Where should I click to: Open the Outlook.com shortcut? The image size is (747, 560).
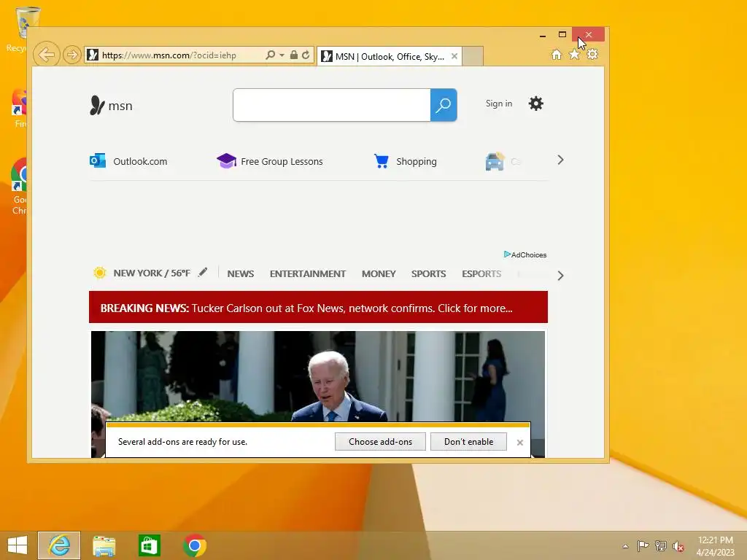[128, 161]
